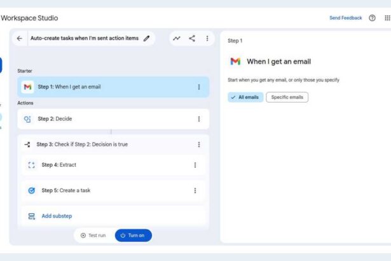Select the All emails option
The image size is (391, 261).
245,97
